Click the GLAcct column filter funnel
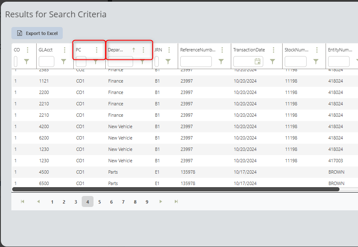This screenshot has height=247, width=358. (x=64, y=62)
